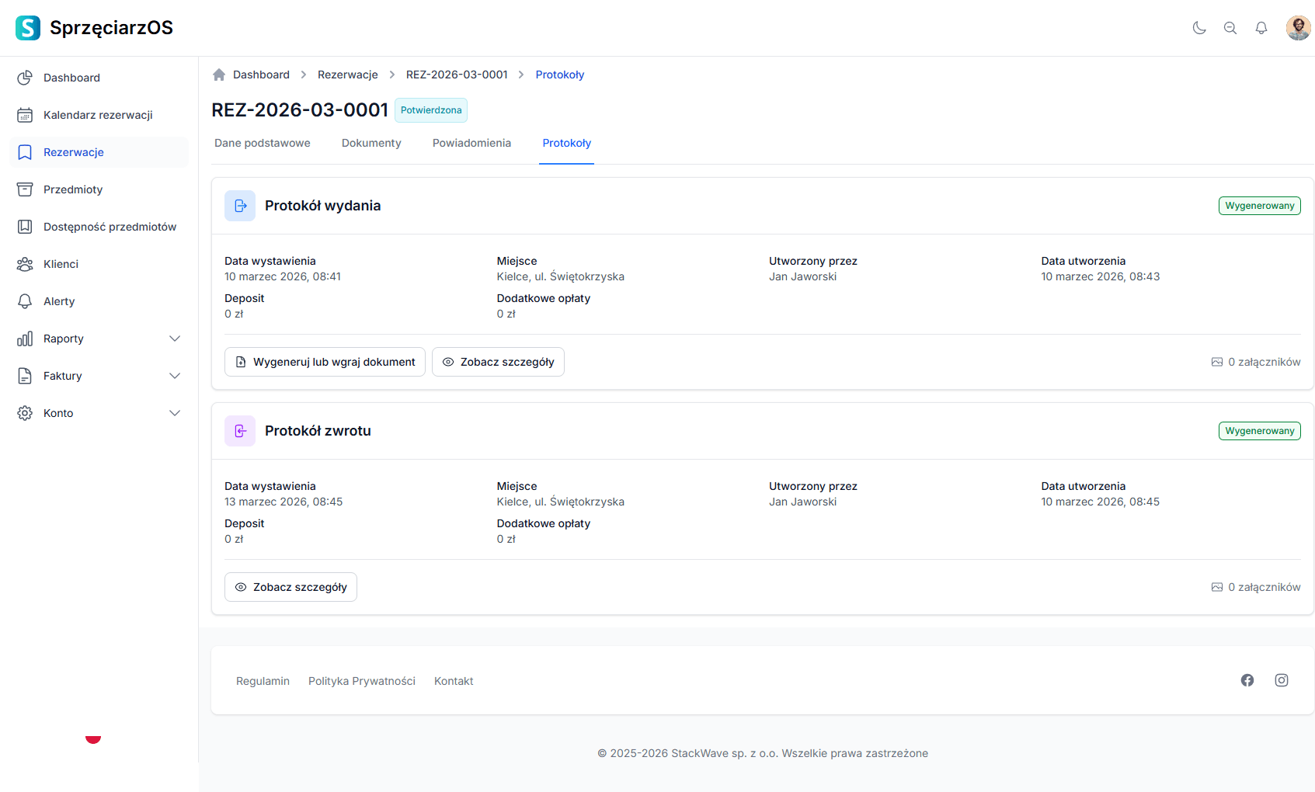This screenshot has width=1315, height=792.
Task: Visit the Facebook page icon in footer
Action: [1247, 680]
